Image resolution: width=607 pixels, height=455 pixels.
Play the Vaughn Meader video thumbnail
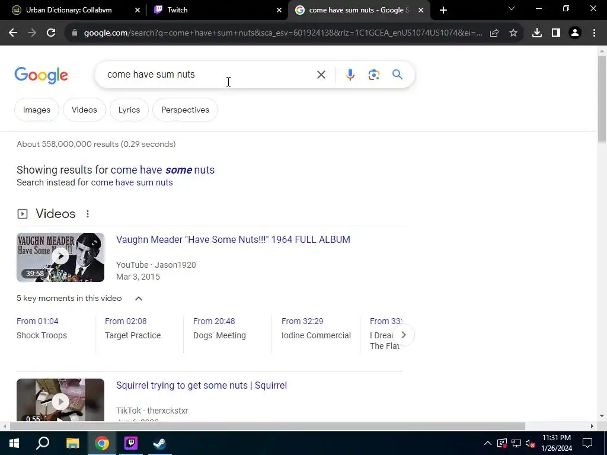pyautogui.click(x=60, y=257)
